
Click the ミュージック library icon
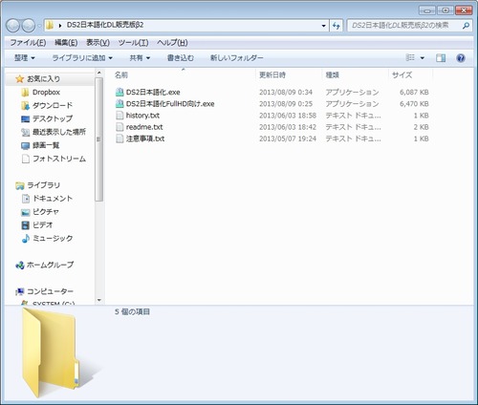coord(25,239)
